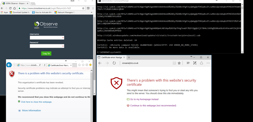Open Chrome's three-dot menu
The height and width of the screenshot is (122, 253).
93,8
